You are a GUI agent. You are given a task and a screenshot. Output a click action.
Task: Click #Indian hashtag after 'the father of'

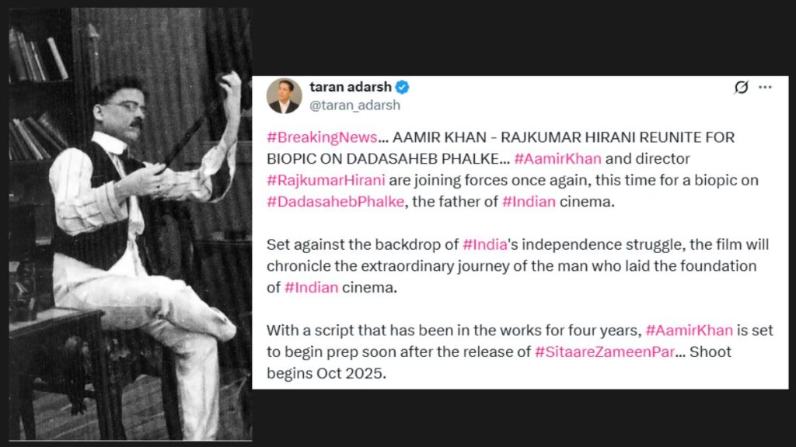pos(529,202)
